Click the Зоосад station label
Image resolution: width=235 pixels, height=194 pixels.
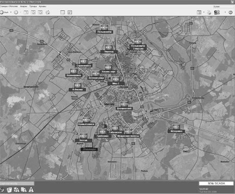[84, 140]
